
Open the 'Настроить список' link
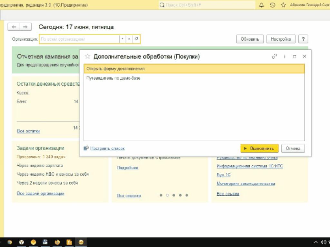point(107,149)
